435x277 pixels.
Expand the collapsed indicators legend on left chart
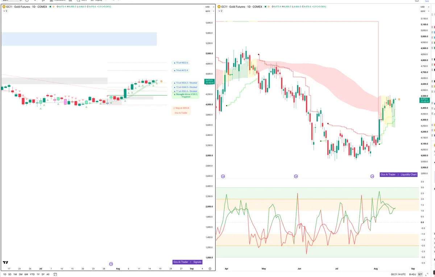pos(5,11)
